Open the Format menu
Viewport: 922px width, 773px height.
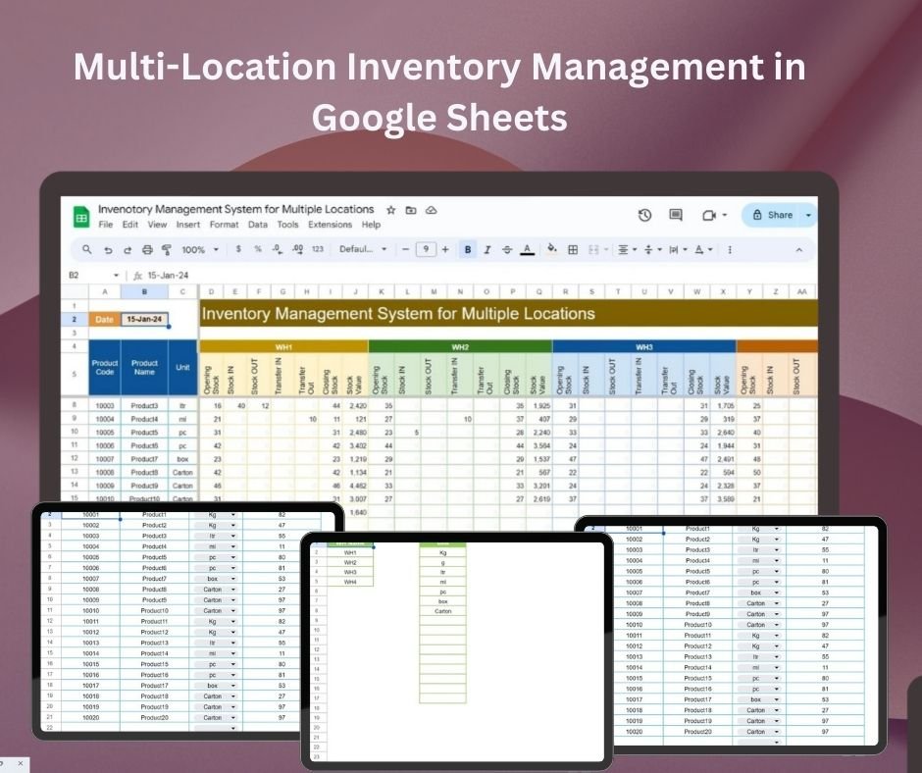[224, 225]
